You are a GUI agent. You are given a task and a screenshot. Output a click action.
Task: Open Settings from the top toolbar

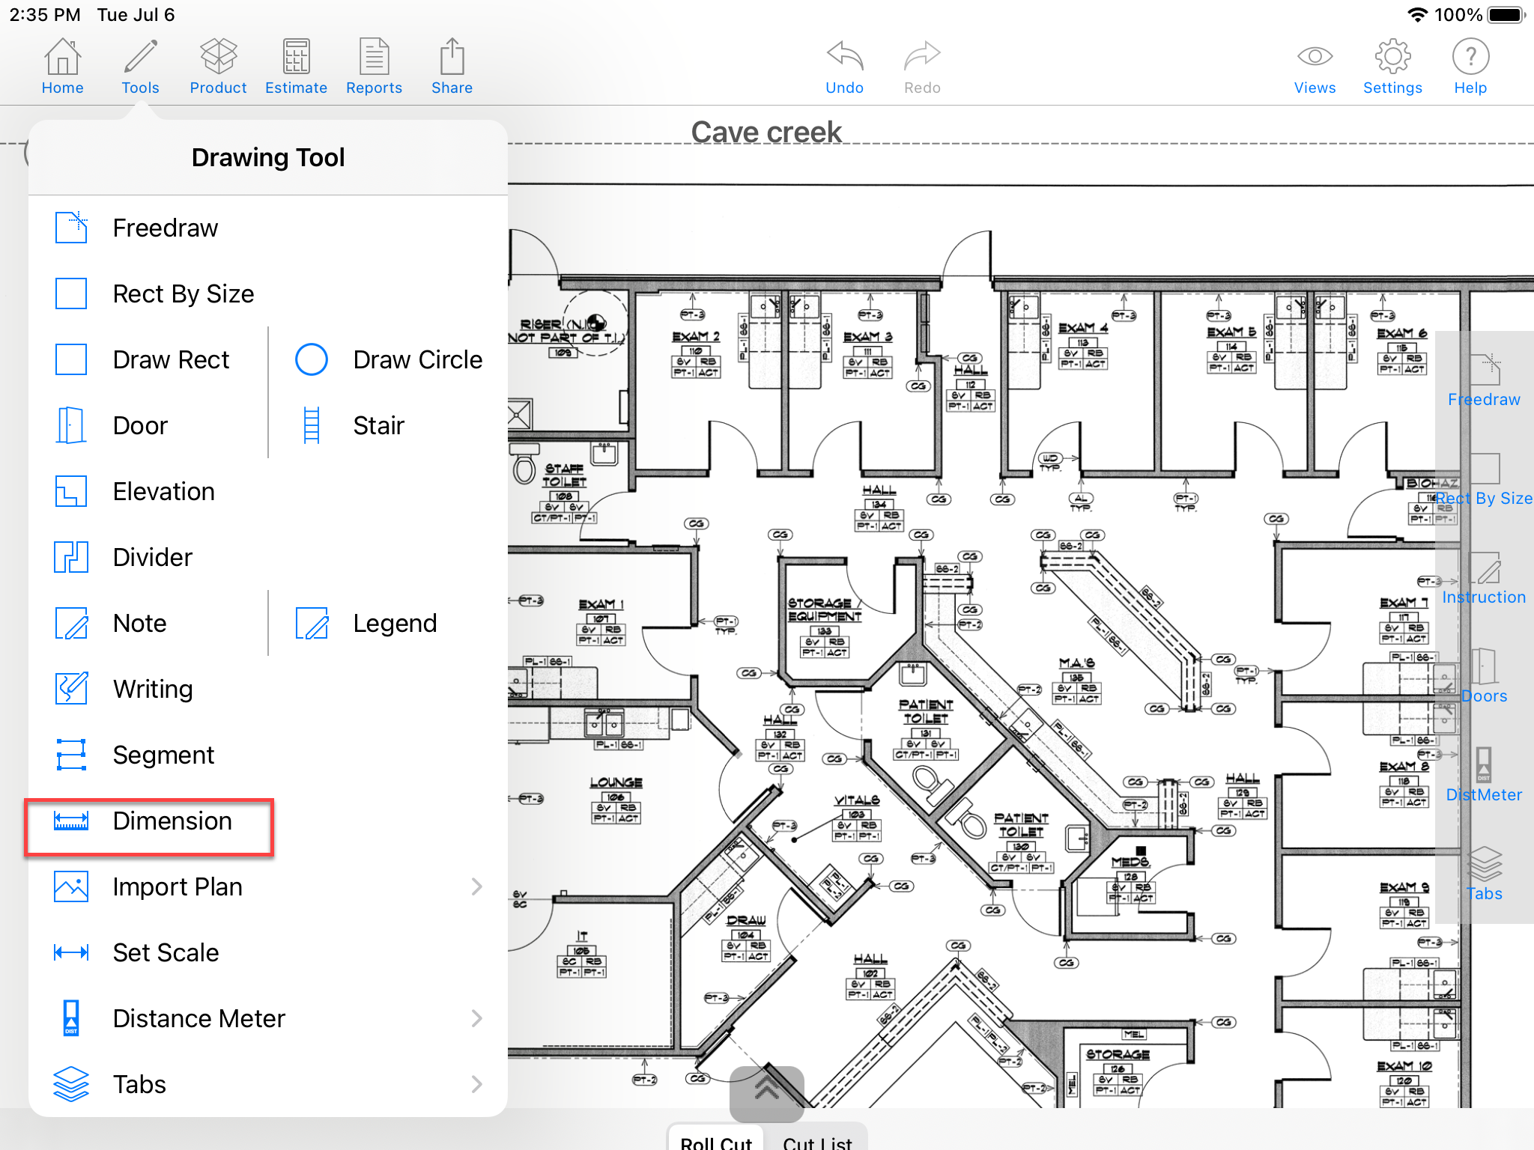coord(1392,67)
